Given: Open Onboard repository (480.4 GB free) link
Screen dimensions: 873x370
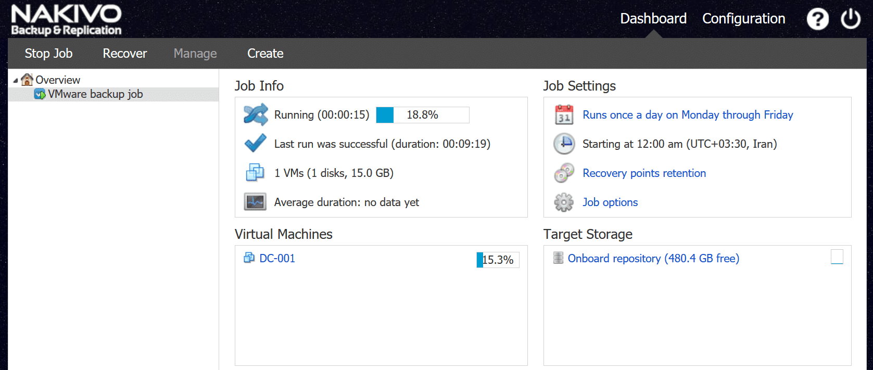Looking at the screenshot, I should coord(653,258).
